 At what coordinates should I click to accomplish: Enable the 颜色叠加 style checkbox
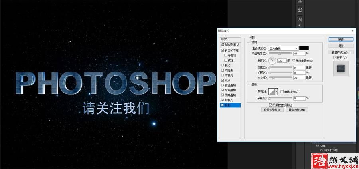coord(223,85)
